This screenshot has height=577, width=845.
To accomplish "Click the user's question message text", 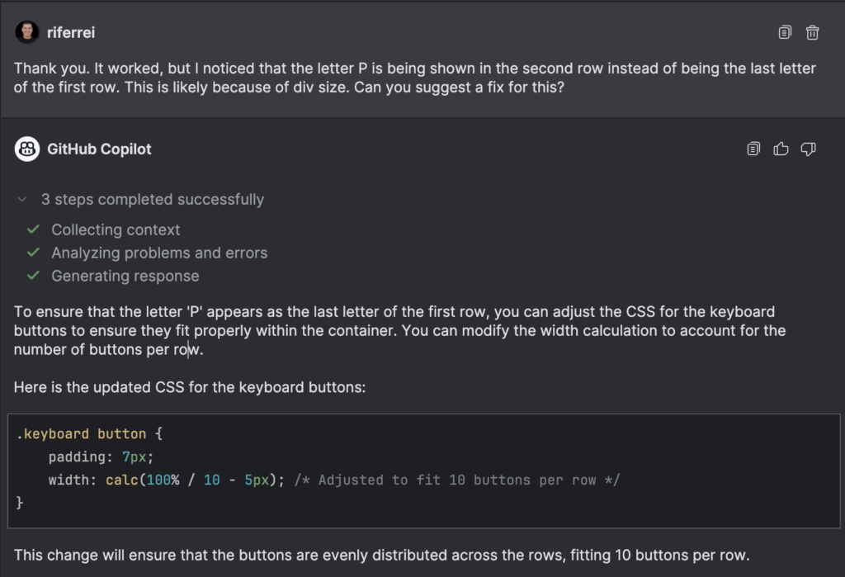I will (414, 78).
